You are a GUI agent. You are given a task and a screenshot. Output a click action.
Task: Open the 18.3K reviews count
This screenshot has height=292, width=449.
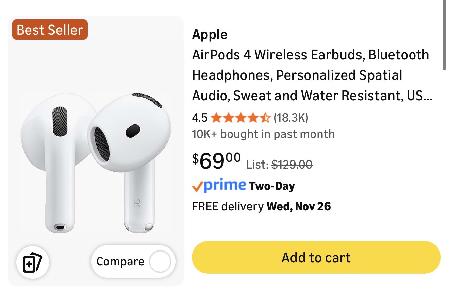click(291, 118)
